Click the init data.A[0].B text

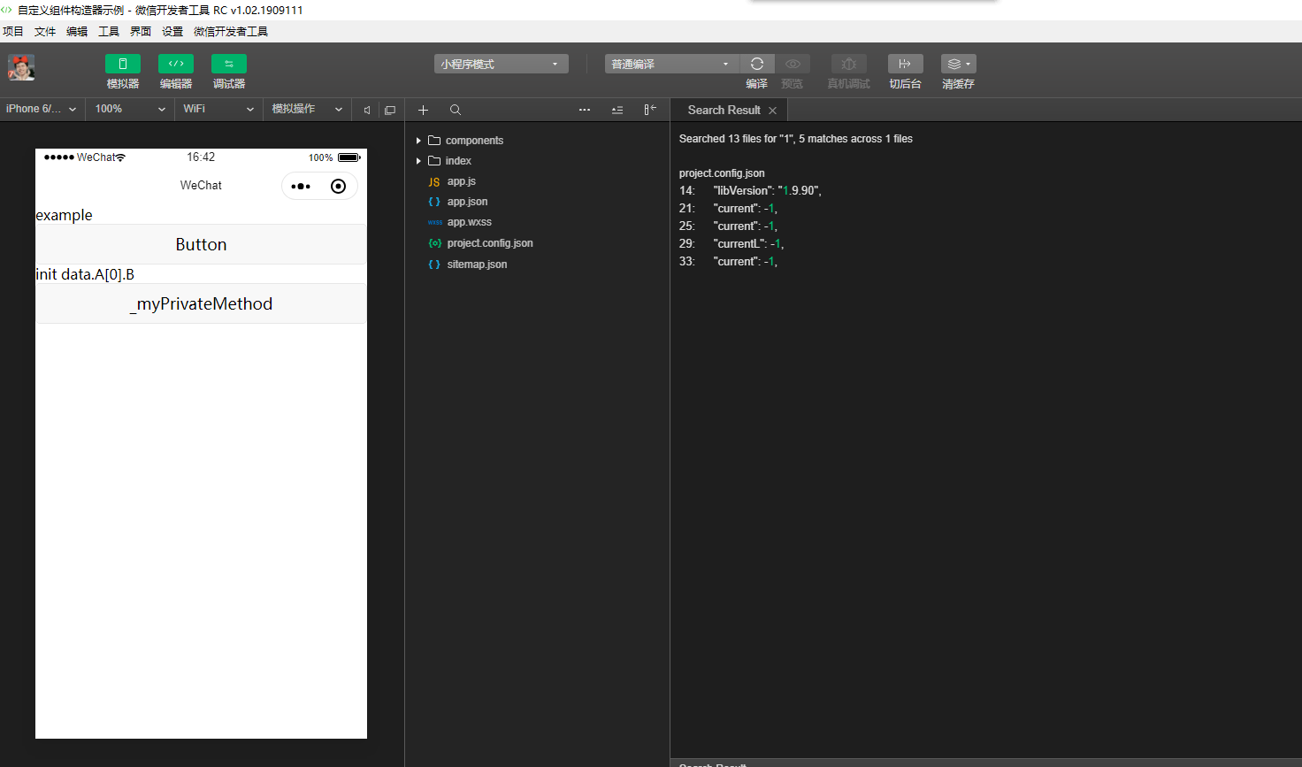coord(85,274)
